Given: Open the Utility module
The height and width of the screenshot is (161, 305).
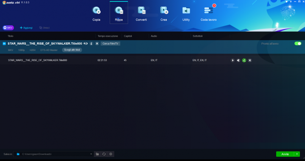Looking at the screenshot, I should [x=186, y=14].
